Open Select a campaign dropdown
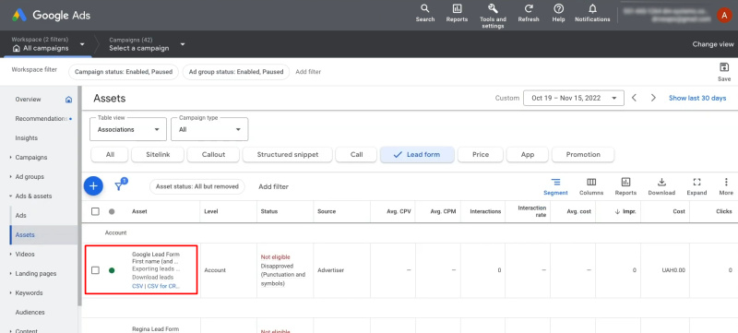The height and width of the screenshot is (333, 738). click(147, 44)
